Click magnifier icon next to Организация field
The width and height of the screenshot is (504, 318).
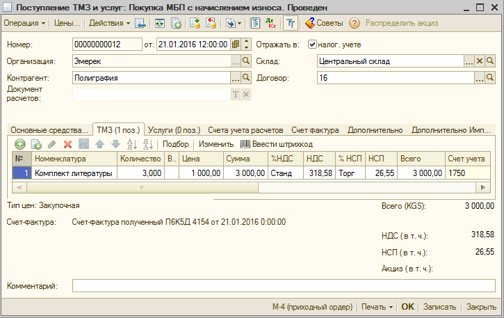(245, 61)
